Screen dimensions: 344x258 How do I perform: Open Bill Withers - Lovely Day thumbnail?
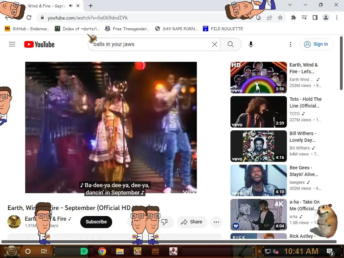click(258, 146)
